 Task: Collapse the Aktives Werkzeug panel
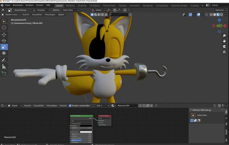pyautogui.click(x=191, y=110)
